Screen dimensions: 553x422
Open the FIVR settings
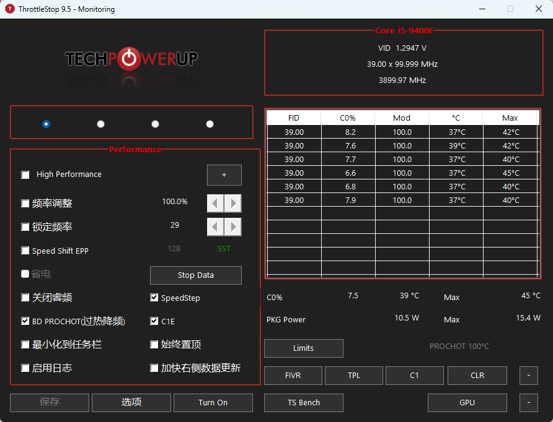(x=293, y=376)
